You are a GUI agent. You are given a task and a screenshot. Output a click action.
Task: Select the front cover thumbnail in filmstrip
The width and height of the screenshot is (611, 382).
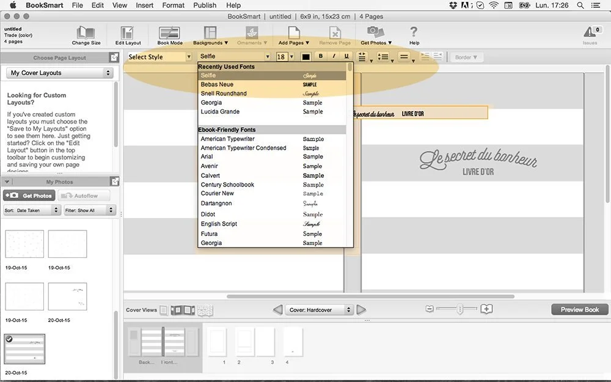[x=174, y=342]
